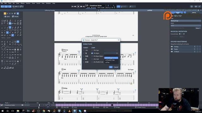Switch to the Track inspector tab
The width and height of the screenshot is (202, 113).
coord(194,13)
